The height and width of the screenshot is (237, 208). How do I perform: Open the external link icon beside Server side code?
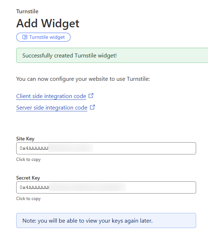coord(92,107)
